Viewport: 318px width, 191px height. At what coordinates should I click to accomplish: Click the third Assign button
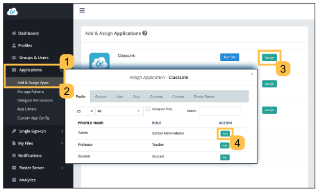pyautogui.click(x=269, y=110)
